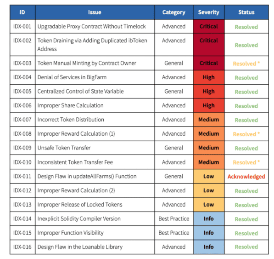Click the Acknowledged status for IDX-011

coord(246,177)
